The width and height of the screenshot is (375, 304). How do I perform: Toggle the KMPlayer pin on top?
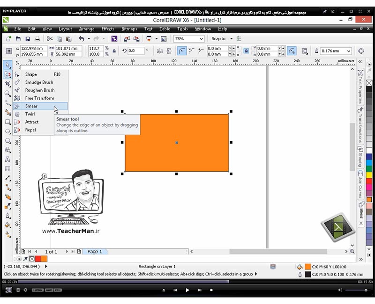[x=324, y=11]
